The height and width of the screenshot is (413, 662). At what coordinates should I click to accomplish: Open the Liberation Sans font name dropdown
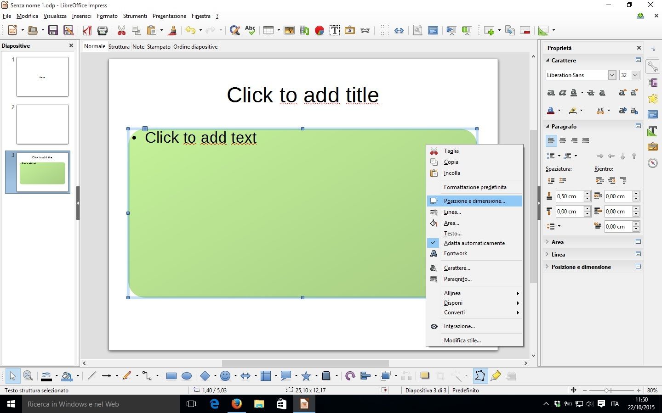(x=611, y=75)
